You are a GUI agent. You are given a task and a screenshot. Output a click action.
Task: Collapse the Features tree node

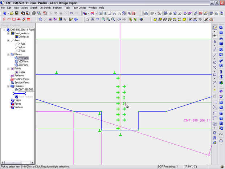tap(8, 86)
